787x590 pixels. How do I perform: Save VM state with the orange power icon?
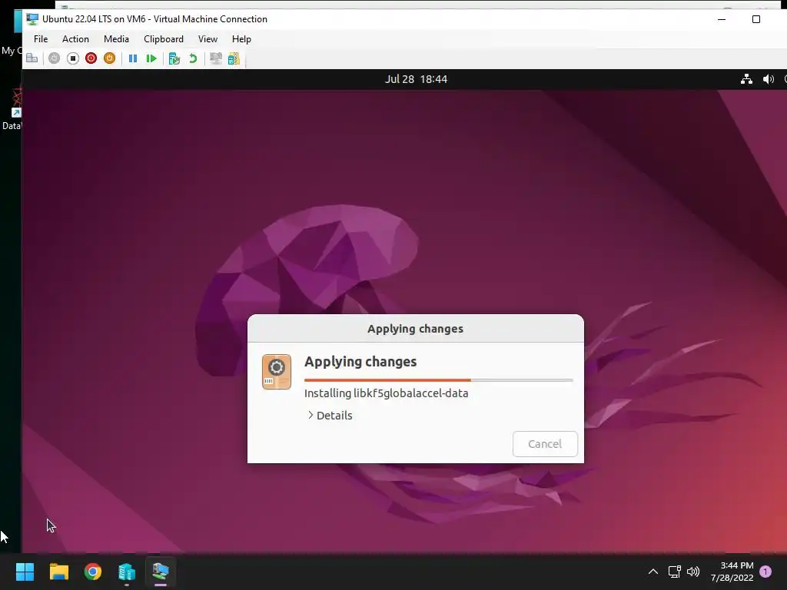(x=109, y=58)
